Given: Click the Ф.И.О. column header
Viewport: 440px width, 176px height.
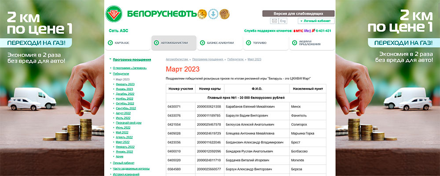Looking at the screenshot, I should click(x=257, y=89).
